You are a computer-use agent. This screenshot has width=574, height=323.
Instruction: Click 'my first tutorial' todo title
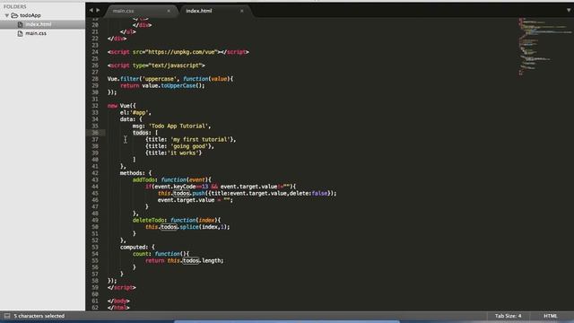[200, 140]
